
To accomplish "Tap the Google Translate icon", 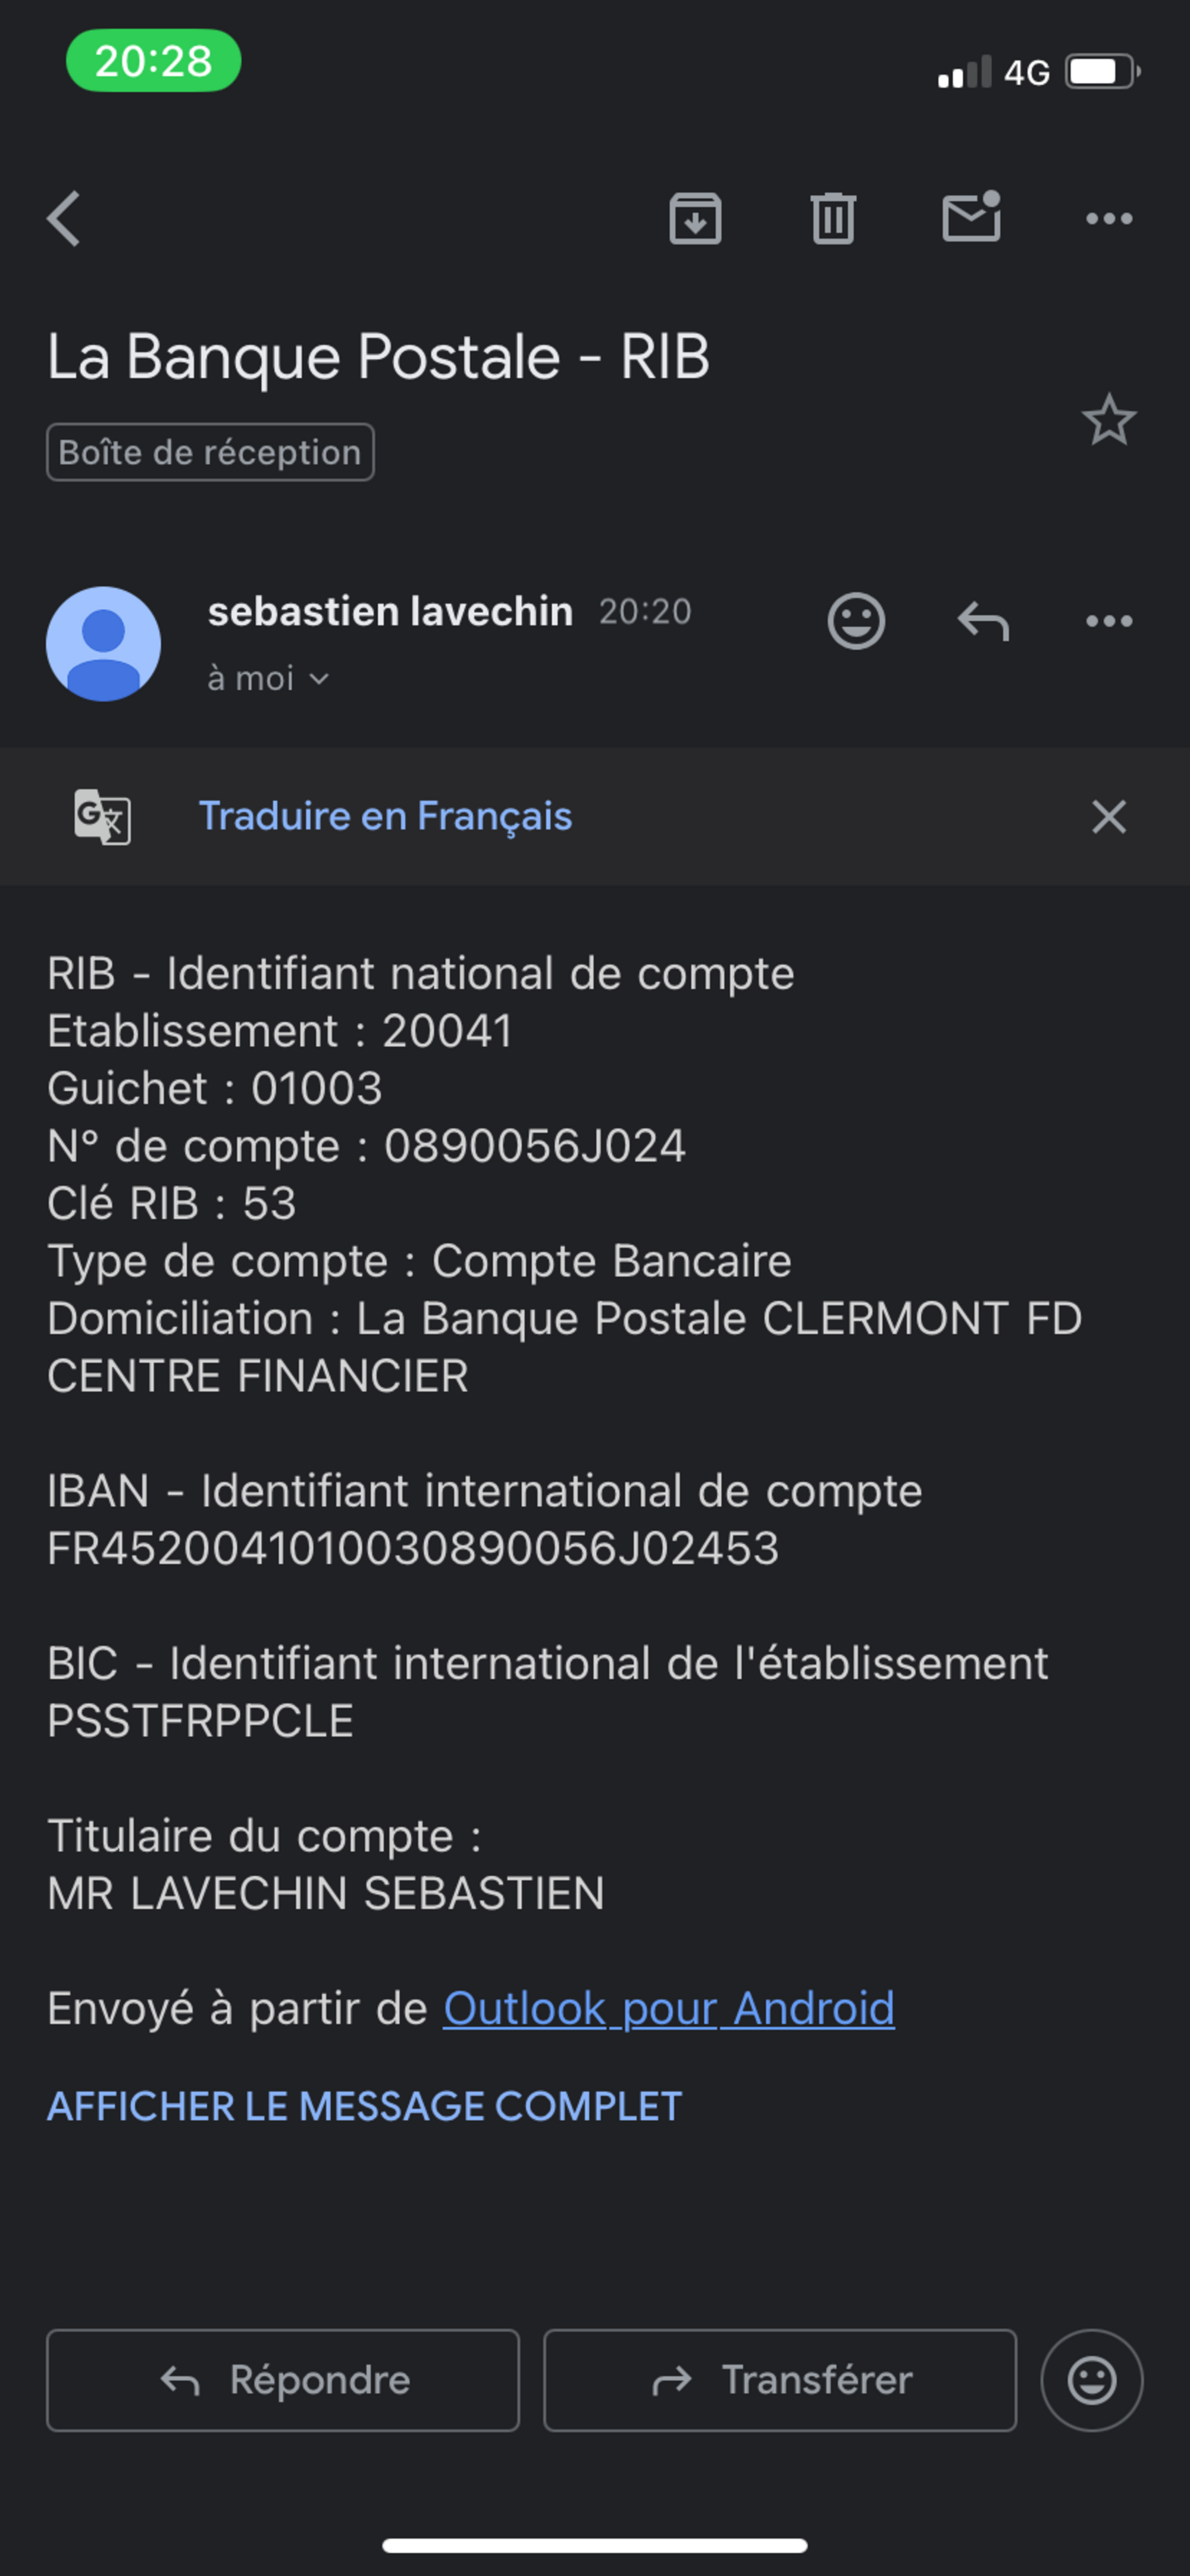I will point(102,816).
